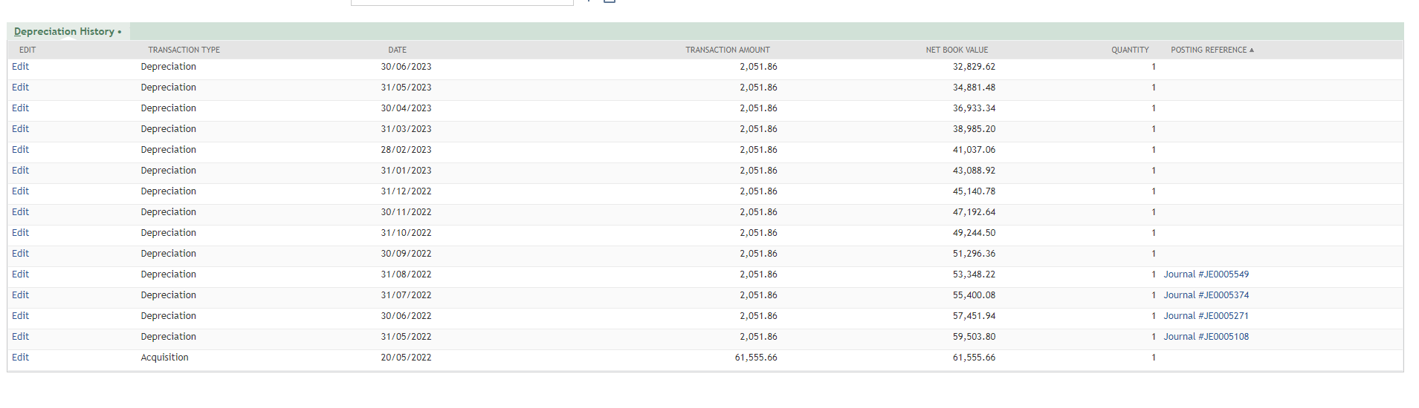
Task: Select net book value 45,140.78
Action: 974,191
